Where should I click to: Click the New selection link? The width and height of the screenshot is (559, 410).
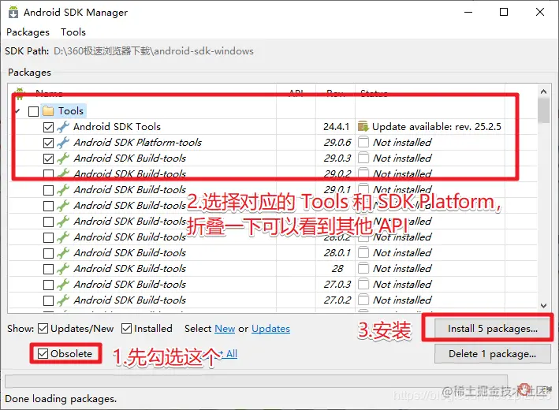pyautogui.click(x=225, y=328)
